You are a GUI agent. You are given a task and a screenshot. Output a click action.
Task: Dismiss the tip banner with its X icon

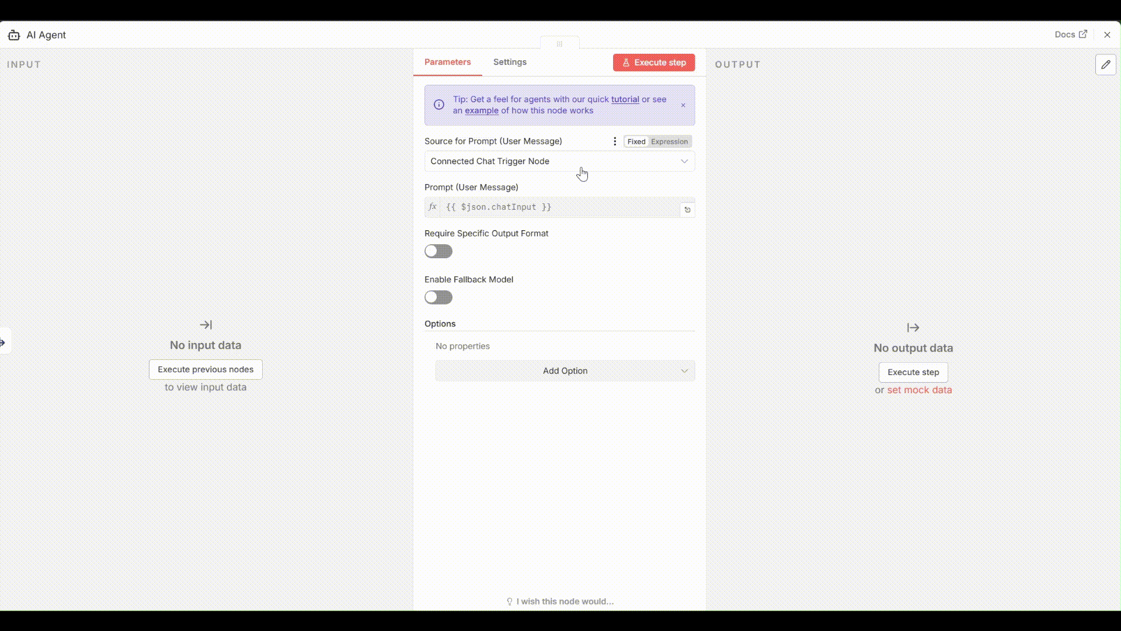tap(683, 105)
